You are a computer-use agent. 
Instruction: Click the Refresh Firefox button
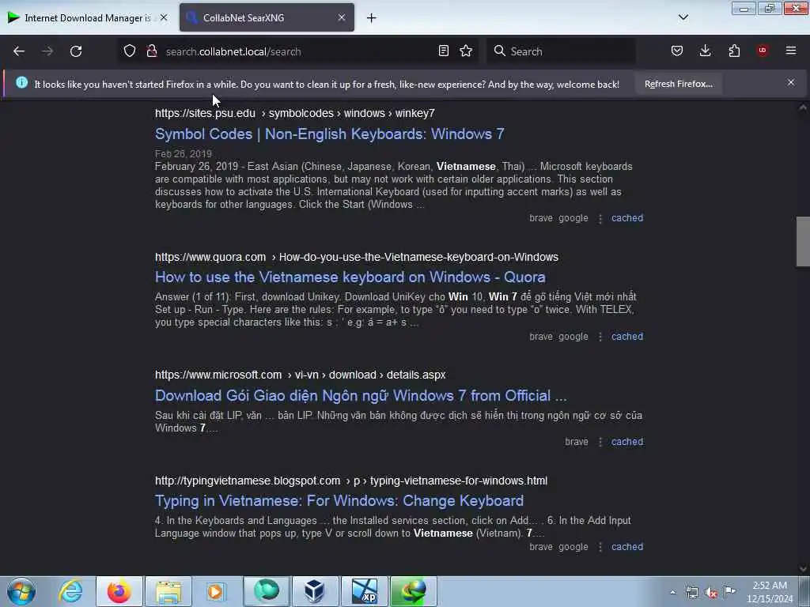coord(678,84)
